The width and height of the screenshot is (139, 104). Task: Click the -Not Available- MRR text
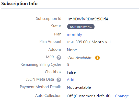[x=80, y=58]
